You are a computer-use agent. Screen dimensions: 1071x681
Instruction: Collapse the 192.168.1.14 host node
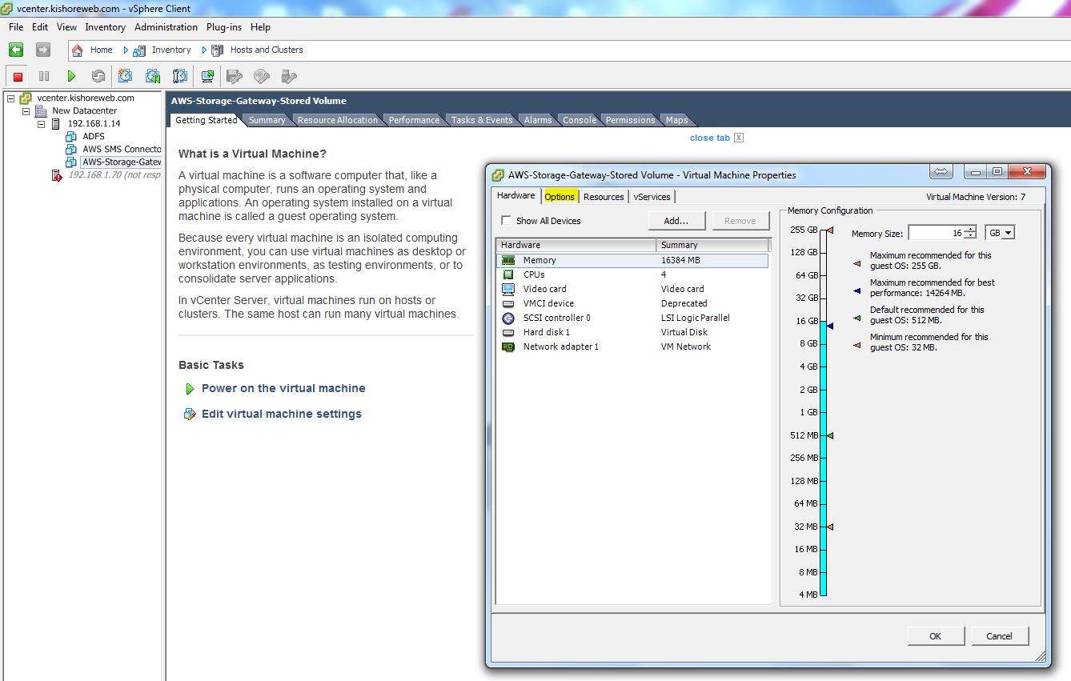(41, 124)
